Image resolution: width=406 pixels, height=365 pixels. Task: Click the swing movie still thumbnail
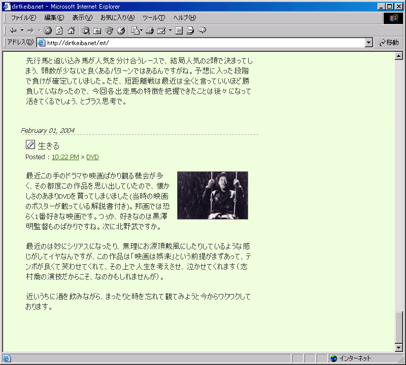pyautogui.click(x=213, y=195)
